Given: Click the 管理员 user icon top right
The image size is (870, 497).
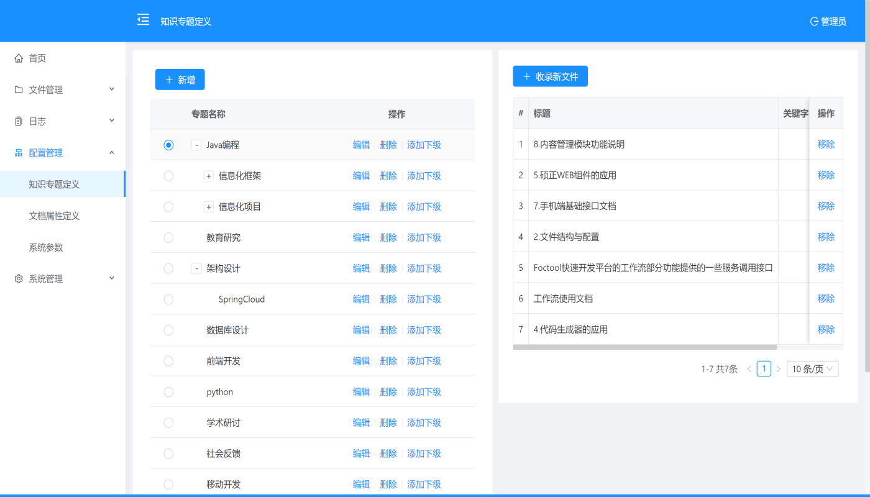Looking at the screenshot, I should 813,22.
